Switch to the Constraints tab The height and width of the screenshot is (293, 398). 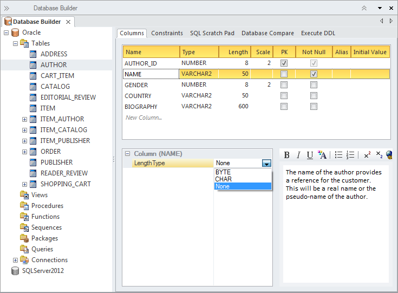point(167,33)
